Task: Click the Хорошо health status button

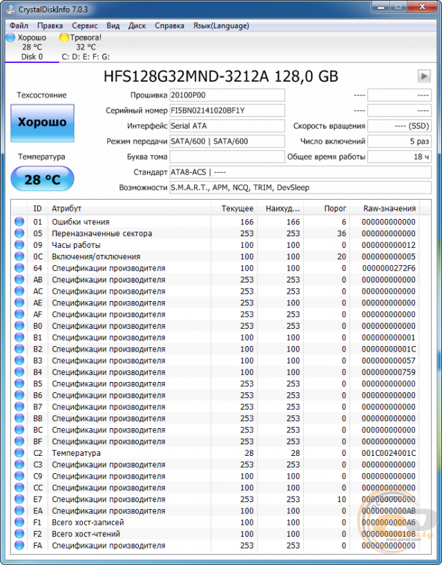Action: [x=43, y=123]
